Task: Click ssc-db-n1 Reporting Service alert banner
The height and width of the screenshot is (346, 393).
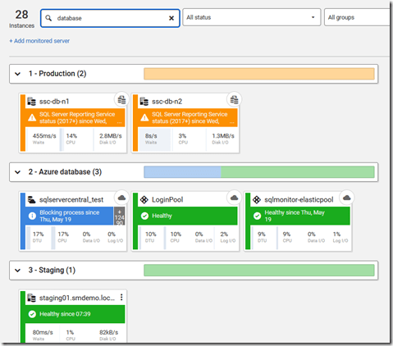Action: pyautogui.click(x=75, y=118)
